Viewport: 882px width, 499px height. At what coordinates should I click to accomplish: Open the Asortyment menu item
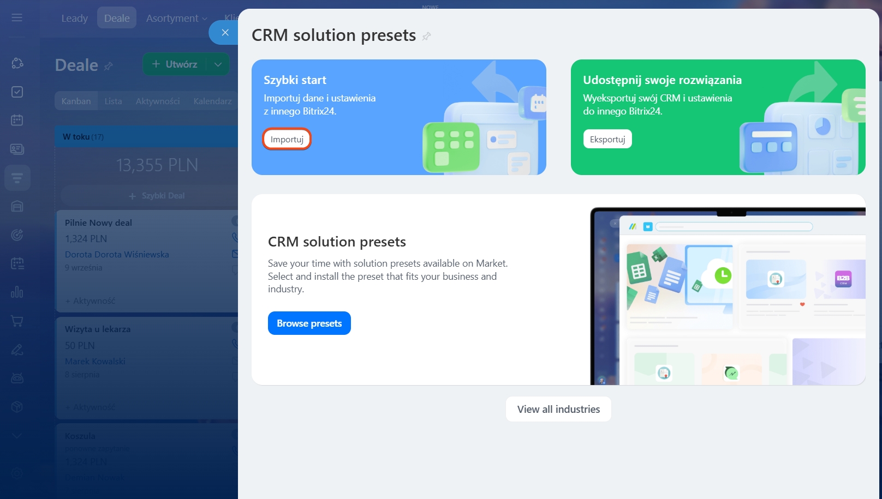[x=172, y=18]
